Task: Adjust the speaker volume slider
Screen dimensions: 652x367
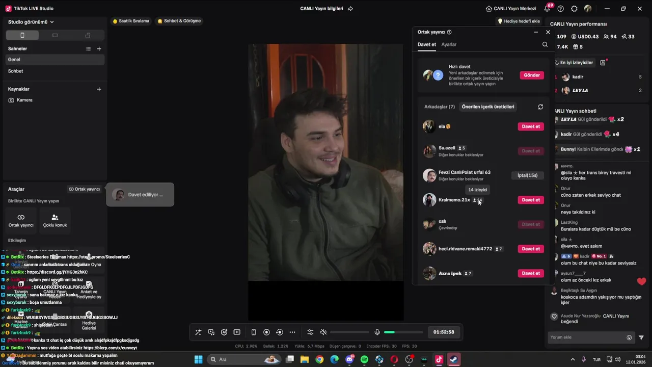Action: 349,332
